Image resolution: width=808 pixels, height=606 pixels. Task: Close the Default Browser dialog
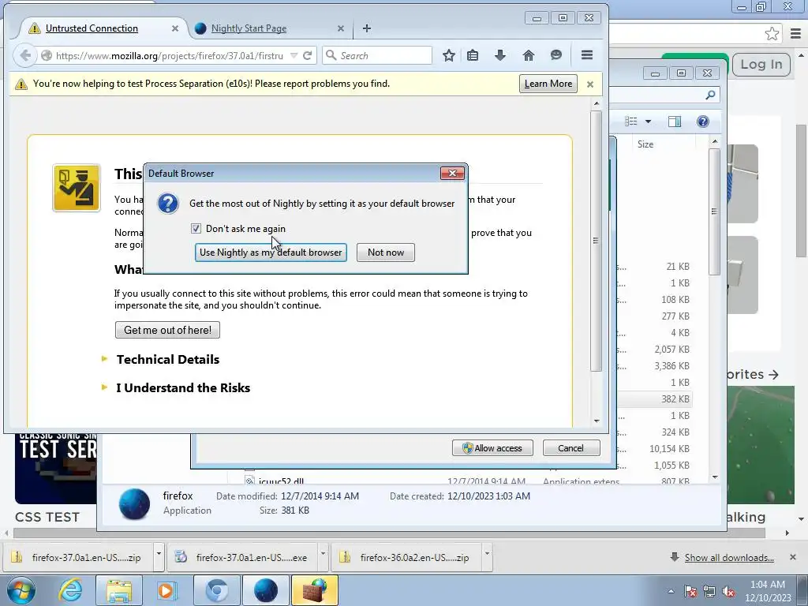pos(452,173)
